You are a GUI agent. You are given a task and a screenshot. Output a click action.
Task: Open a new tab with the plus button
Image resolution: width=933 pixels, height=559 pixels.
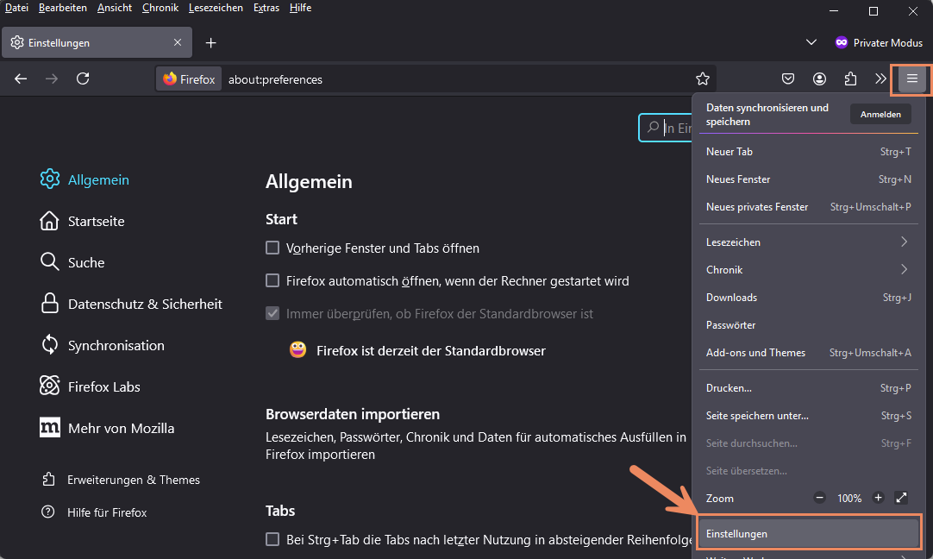(x=210, y=43)
